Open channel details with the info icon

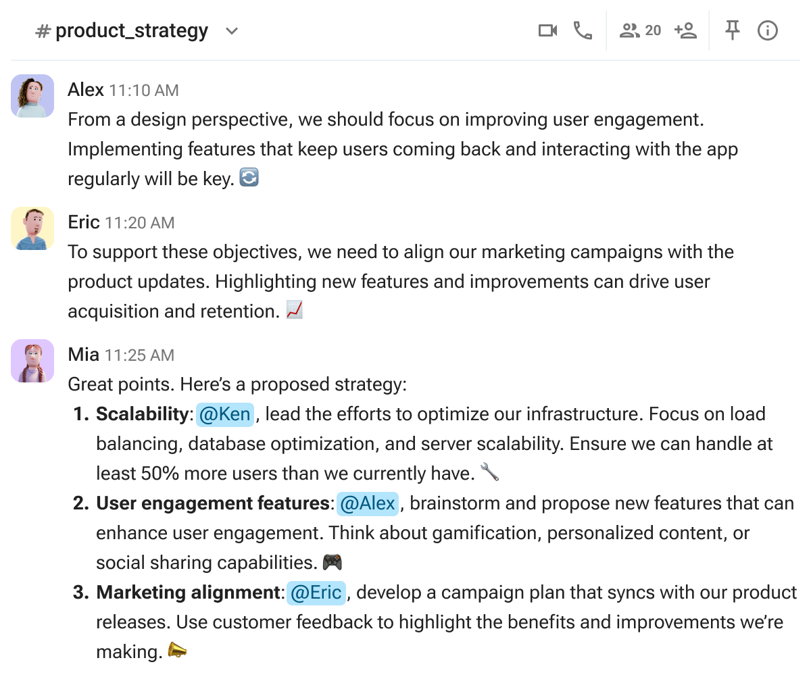click(768, 30)
